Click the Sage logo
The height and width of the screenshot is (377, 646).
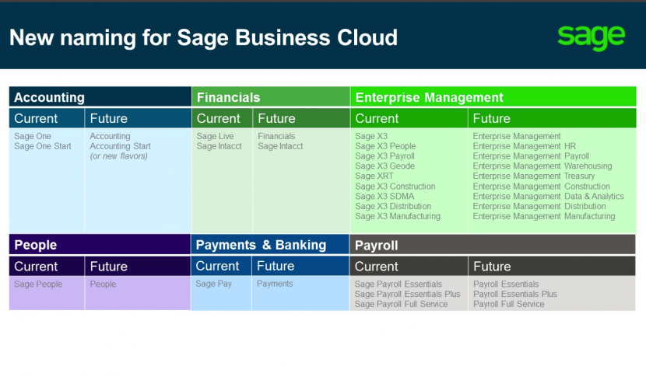(592, 38)
